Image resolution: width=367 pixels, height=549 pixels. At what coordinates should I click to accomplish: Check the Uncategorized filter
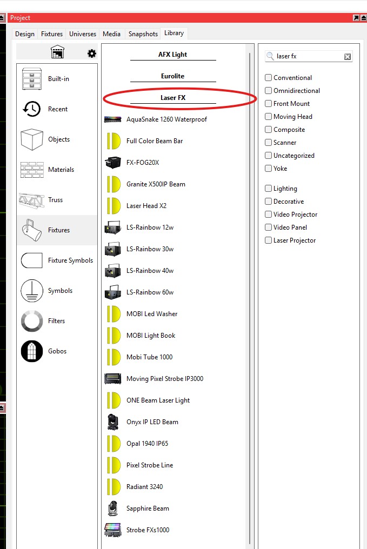(268, 156)
